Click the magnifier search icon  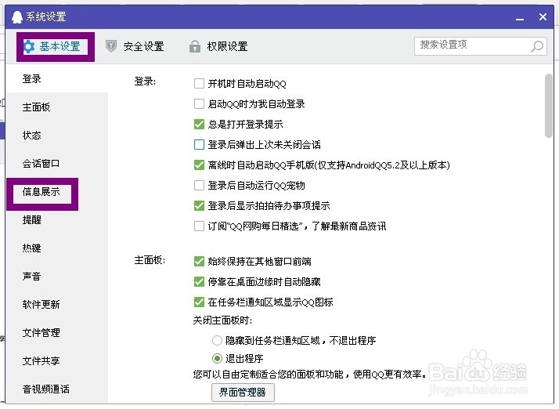tap(537, 46)
